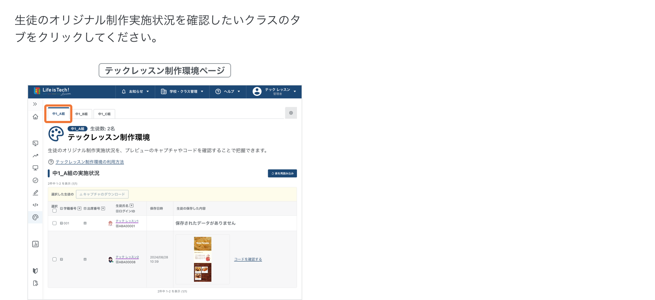Click the circled checkmark sidebar icon

pyautogui.click(x=35, y=181)
